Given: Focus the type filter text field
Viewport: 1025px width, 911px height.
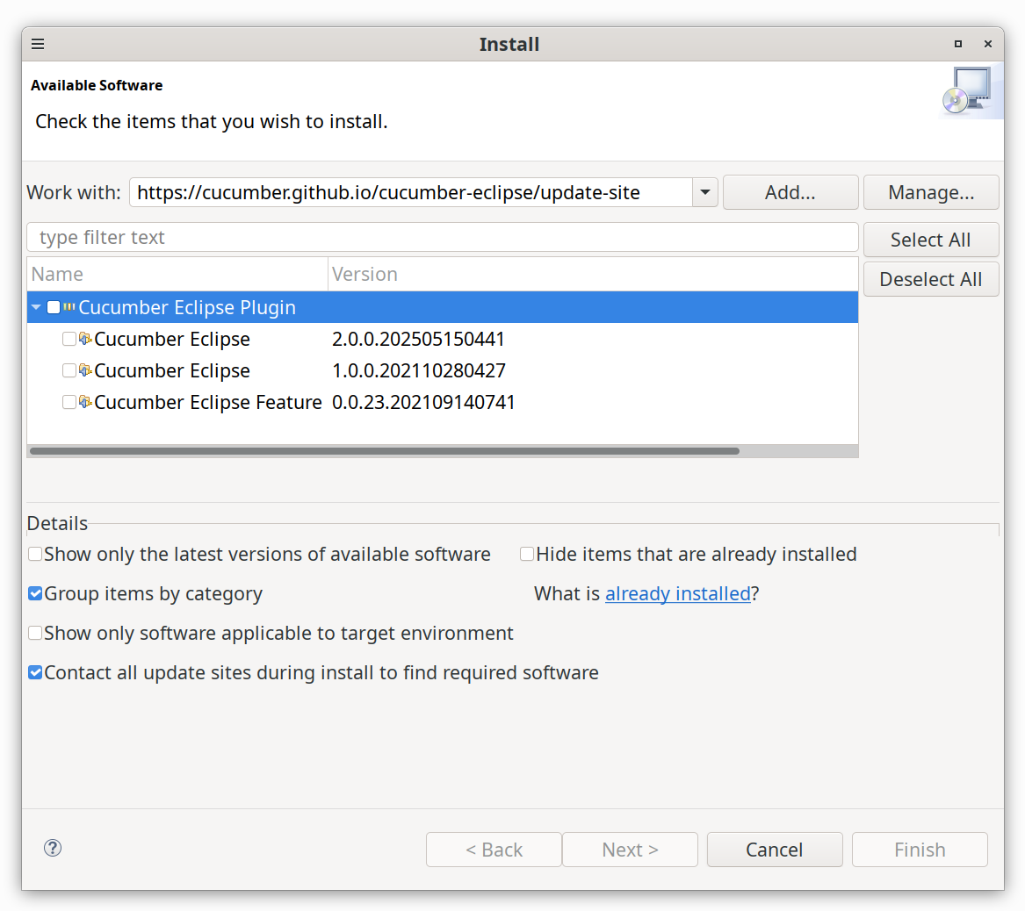Looking at the screenshot, I should pos(443,237).
